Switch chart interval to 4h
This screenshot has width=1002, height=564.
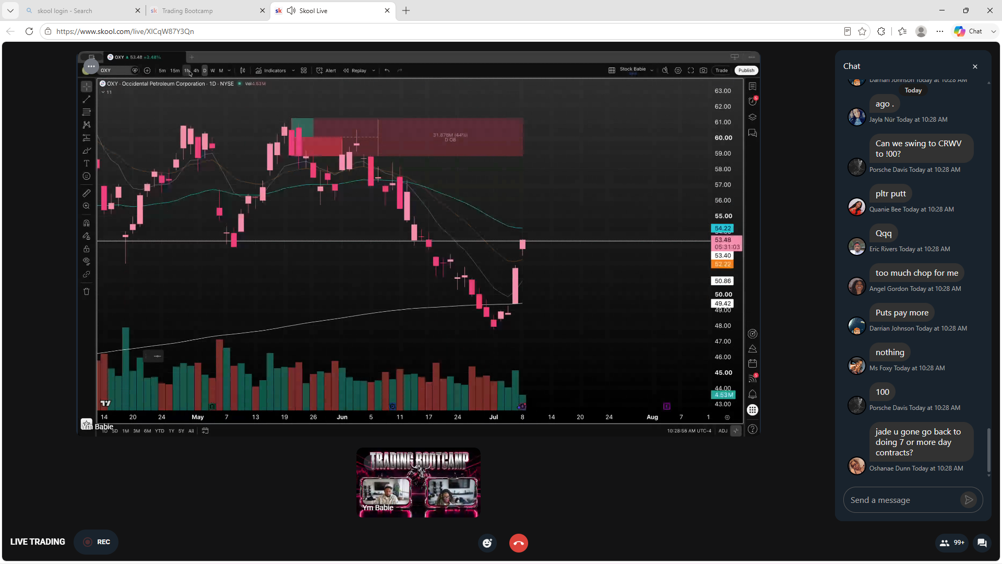tap(196, 70)
